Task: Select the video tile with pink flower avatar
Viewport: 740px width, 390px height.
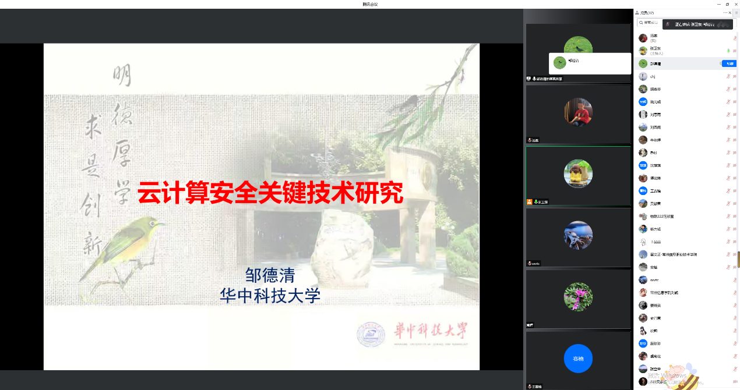Action: point(578,299)
